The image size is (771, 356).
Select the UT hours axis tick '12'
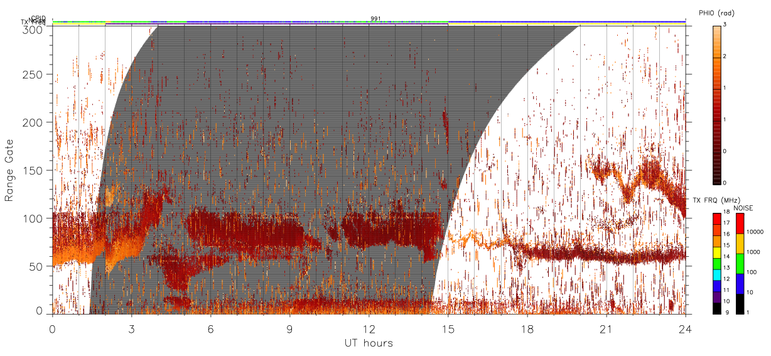click(x=369, y=329)
